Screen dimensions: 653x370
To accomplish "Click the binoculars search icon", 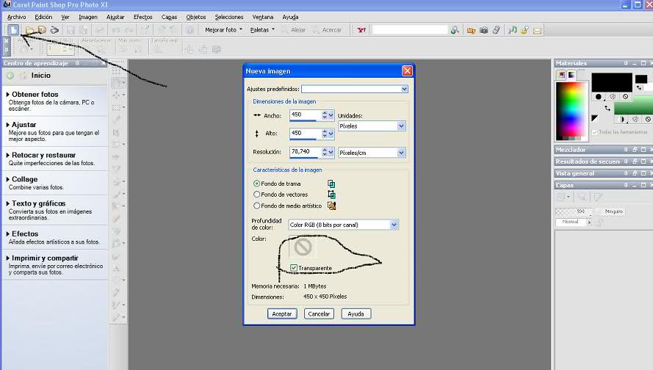I will tap(455, 30).
